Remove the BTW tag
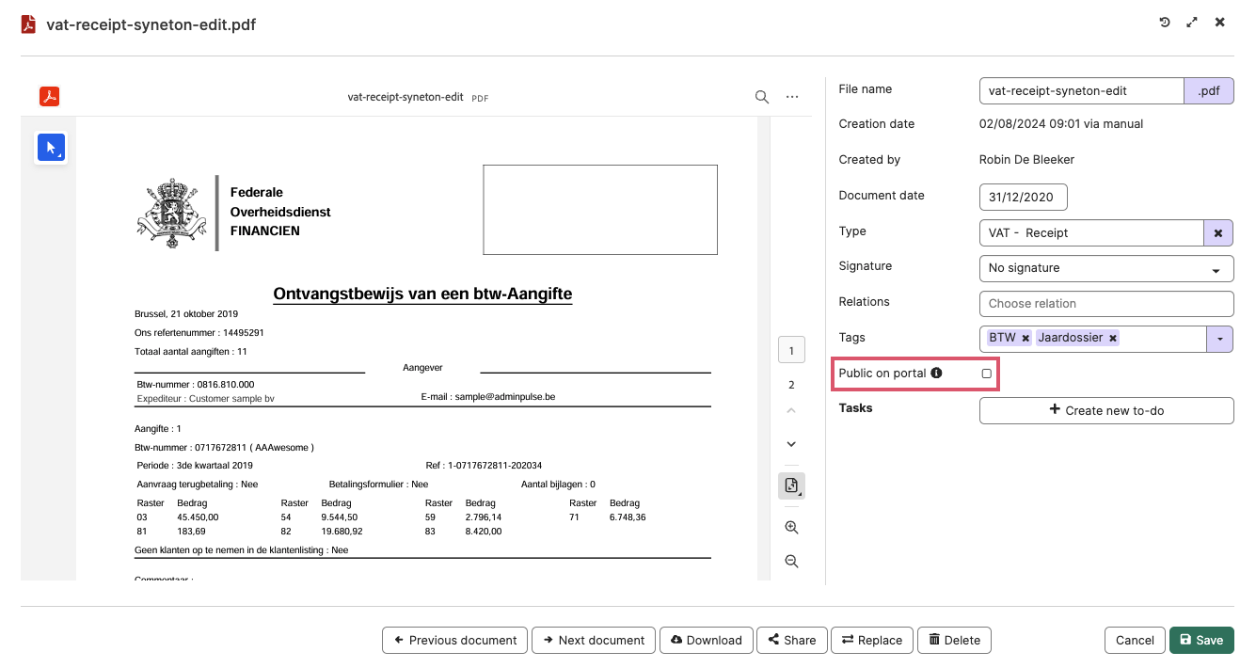1256x668 pixels. click(x=1025, y=338)
